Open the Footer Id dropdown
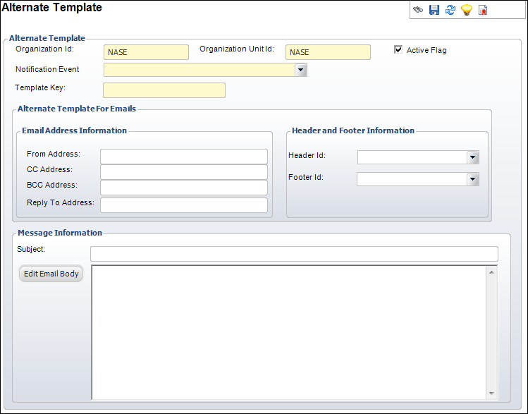Viewport: 528px width, 414px height. point(473,179)
